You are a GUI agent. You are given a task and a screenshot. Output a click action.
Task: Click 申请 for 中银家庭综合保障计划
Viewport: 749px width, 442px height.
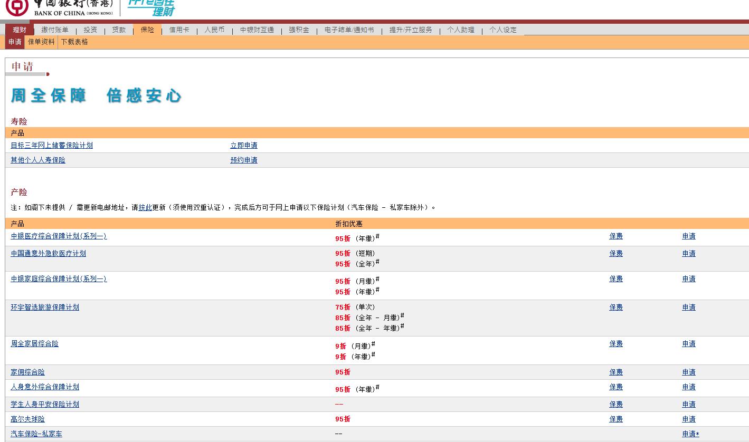689,279
